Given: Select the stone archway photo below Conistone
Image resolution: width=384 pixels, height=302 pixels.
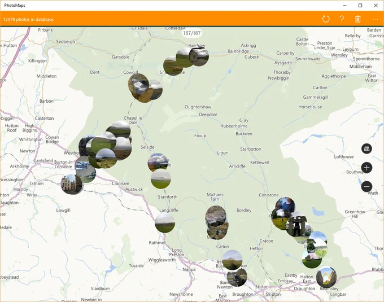Looking at the screenshot, I should 296,226.
